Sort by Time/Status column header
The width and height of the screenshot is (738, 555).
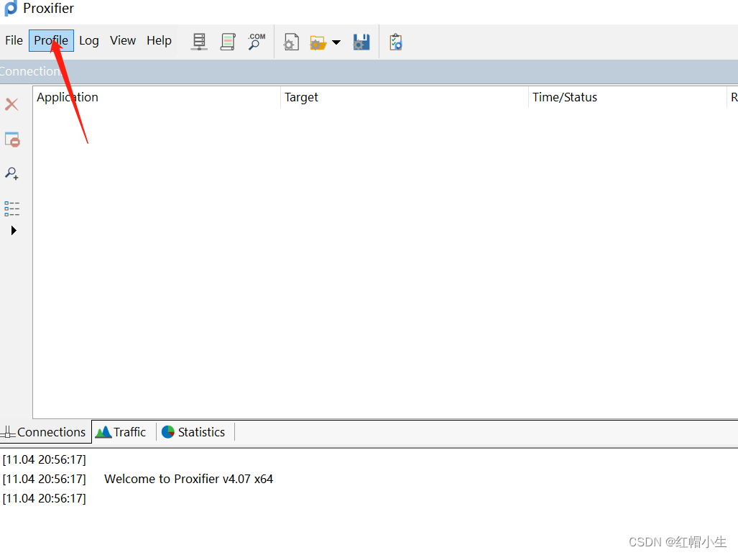(x=627, y=98)
